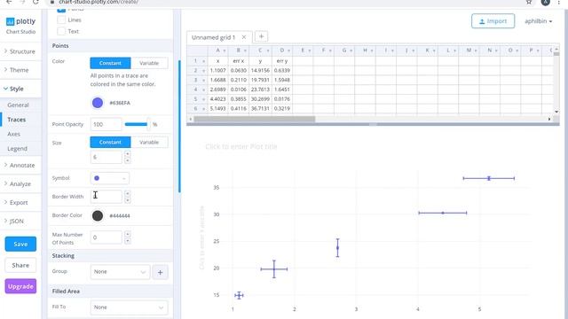
Task: Expand the Annotate section
Action: [20, 166]
